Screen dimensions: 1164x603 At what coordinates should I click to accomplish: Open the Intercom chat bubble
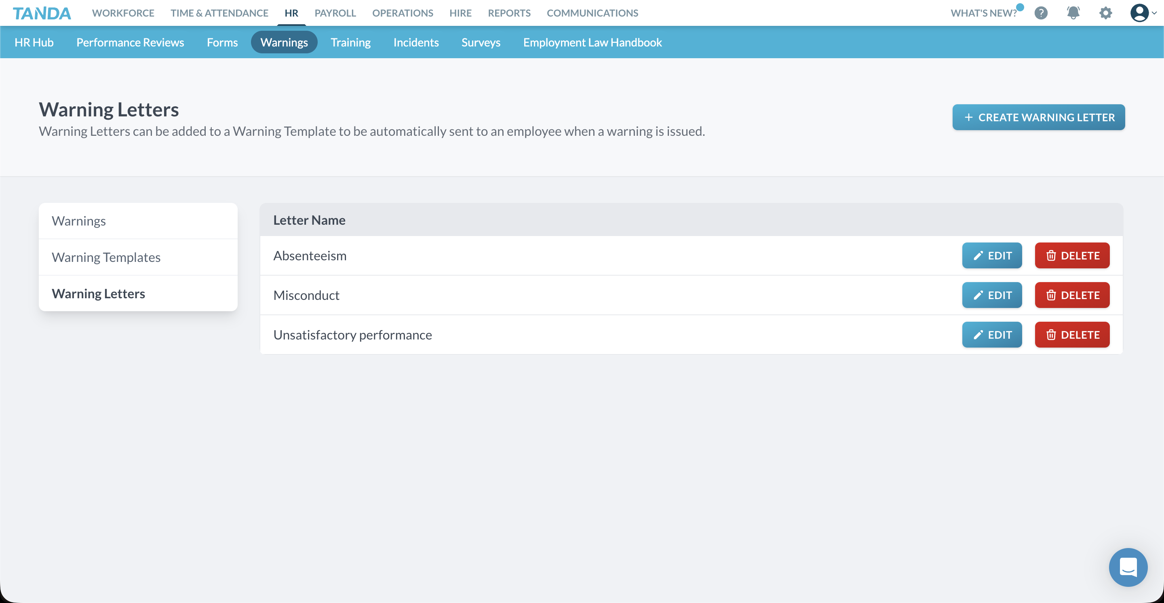point(1128,567)
